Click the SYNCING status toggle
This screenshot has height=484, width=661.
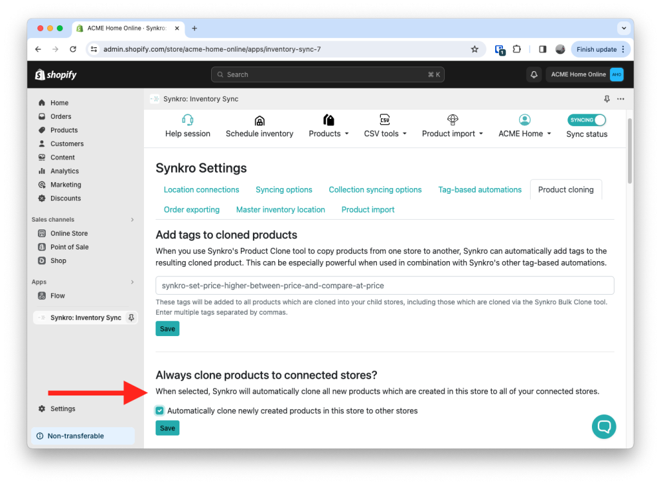tap(586, 120)
